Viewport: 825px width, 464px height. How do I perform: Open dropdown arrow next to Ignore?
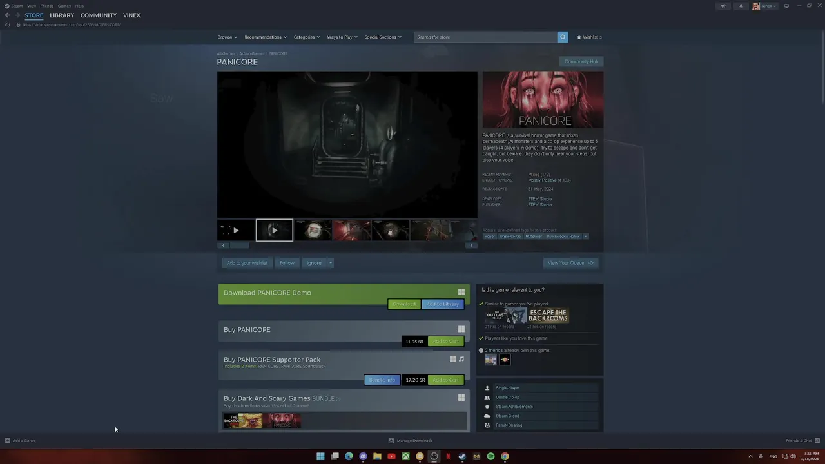coord(330,262)
